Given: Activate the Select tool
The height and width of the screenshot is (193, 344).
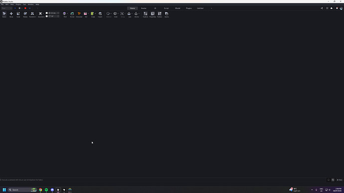Looking at the screenshot, I should tap(4, 14).
